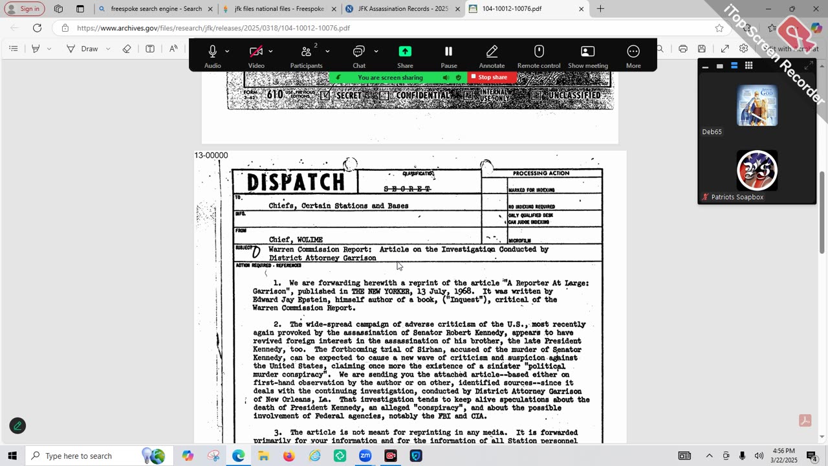Print the PDF document
Viewport: 828px width, 466px height.
(683, 49)
